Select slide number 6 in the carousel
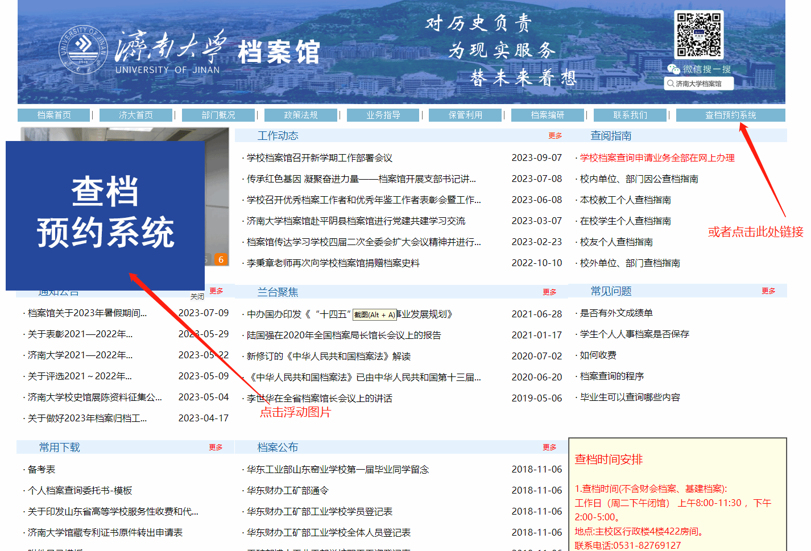 221,259
